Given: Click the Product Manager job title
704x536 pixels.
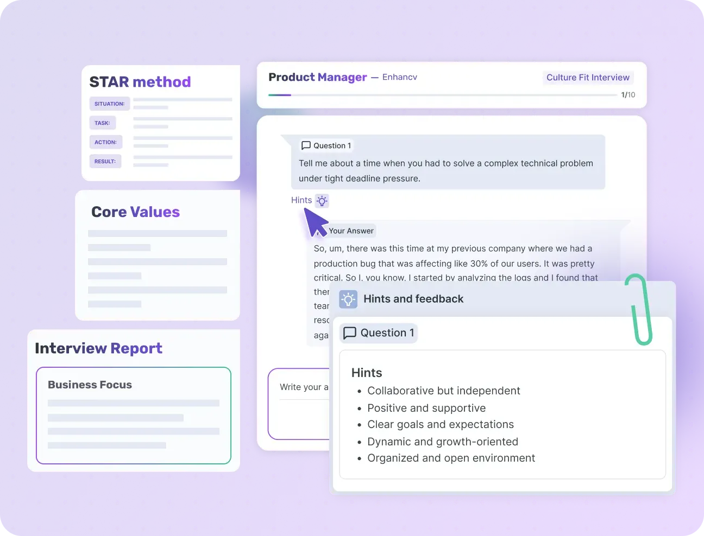Looking at the screenshot, I should pyautogui.click(x=317, y=77).
